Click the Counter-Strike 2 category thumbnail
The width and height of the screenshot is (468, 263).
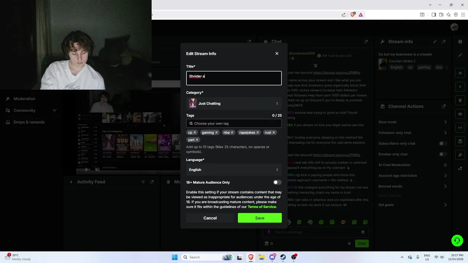click(x=382, y=64)
